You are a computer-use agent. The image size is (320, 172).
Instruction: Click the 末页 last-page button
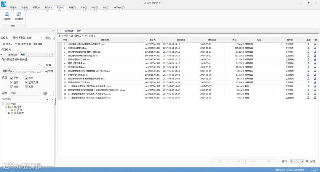tap(269, 161)
